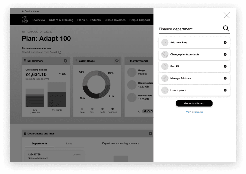Click the Departments and lines drag handle
The height and width of the screenshot is (174, 246).
[x=25, y=133]
